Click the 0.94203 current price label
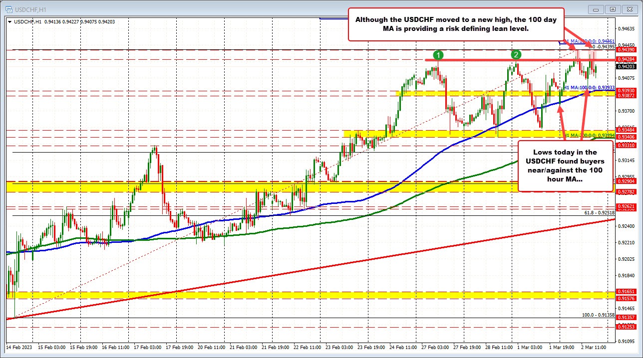The height and width of the screenshot is (358, 643). pos(626,66)
